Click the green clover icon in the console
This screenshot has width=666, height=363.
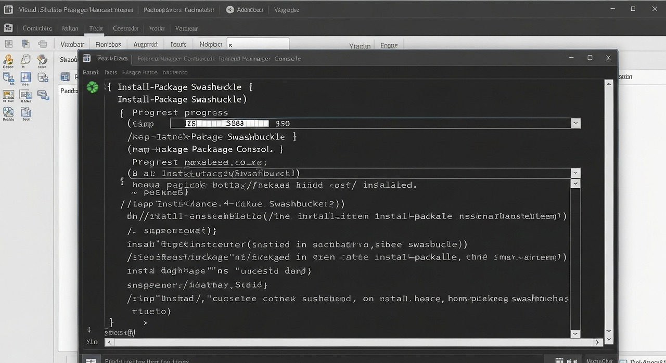tap(92, 87)
